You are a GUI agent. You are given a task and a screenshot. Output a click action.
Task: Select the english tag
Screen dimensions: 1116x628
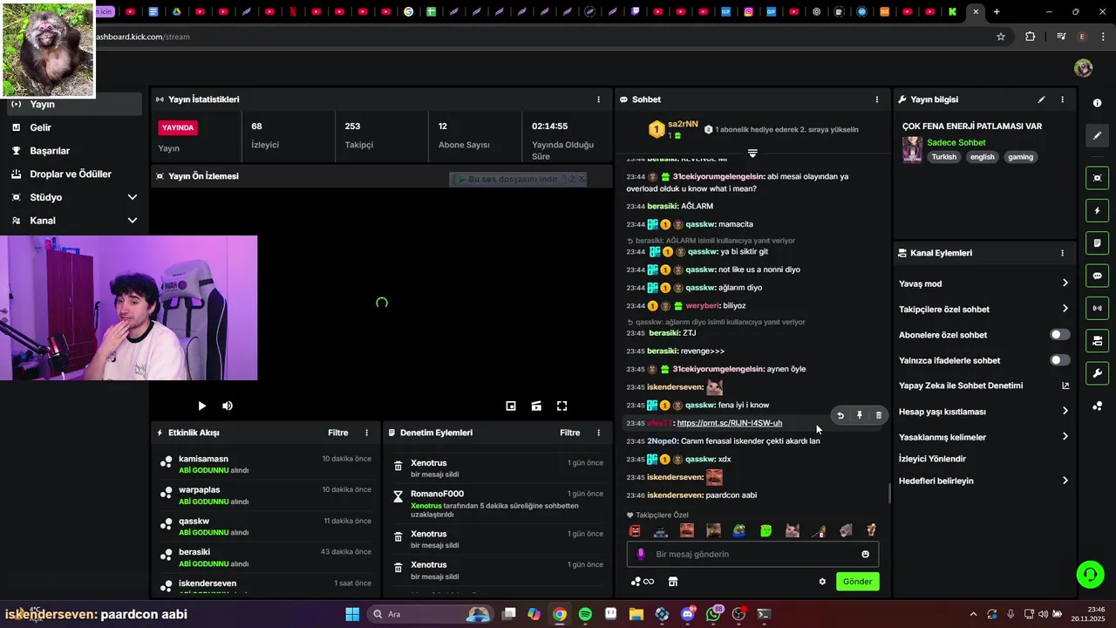point(982,157)
